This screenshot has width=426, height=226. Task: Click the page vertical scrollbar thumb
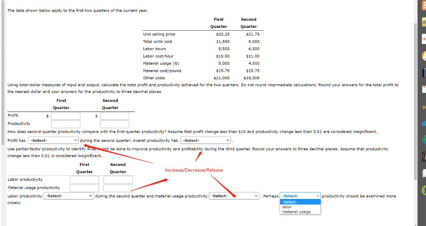(415, 102)
